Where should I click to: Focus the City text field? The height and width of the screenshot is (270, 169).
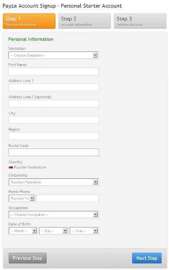click(x=54, y=120)
